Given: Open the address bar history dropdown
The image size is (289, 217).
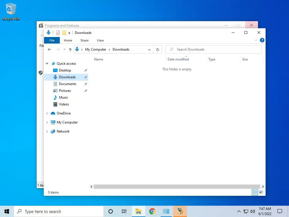Looking at the screenshot, I should pos(149,50).
